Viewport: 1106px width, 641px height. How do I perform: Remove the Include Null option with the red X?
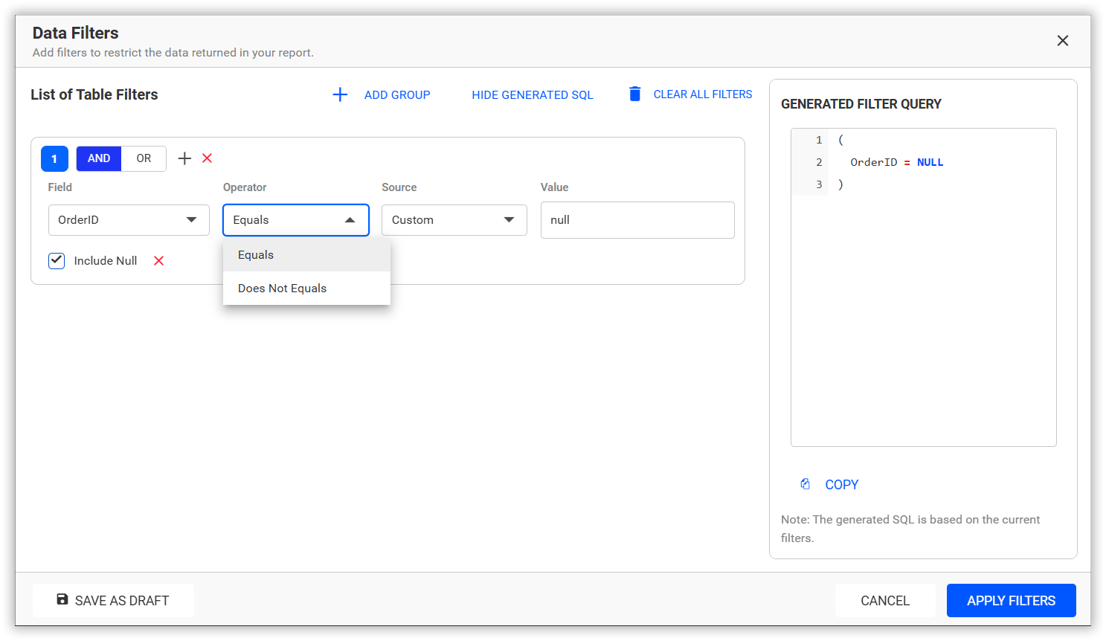point(159,261)
